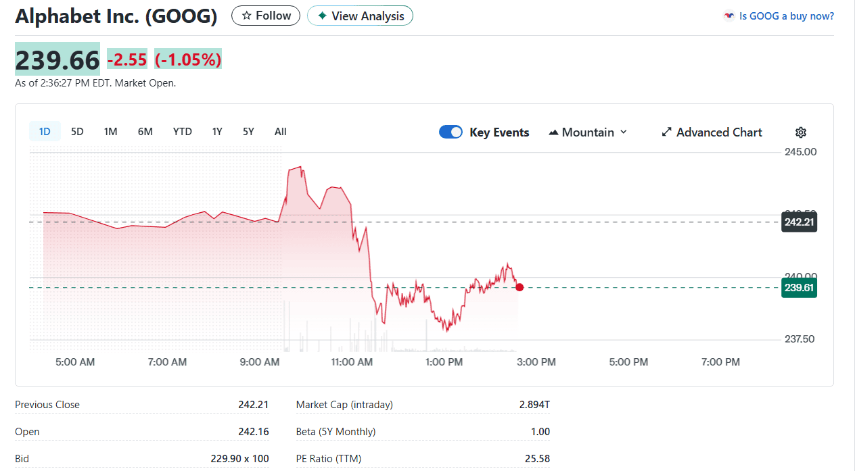
Task: Select the 5Y range tab
Action: [x=248, y=132]
